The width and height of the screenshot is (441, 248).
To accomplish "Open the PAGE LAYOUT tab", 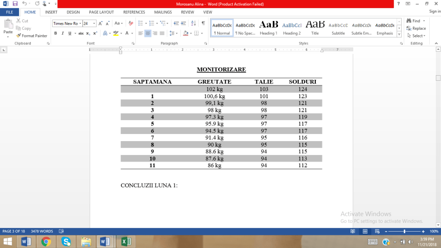I will coord(101,12).
